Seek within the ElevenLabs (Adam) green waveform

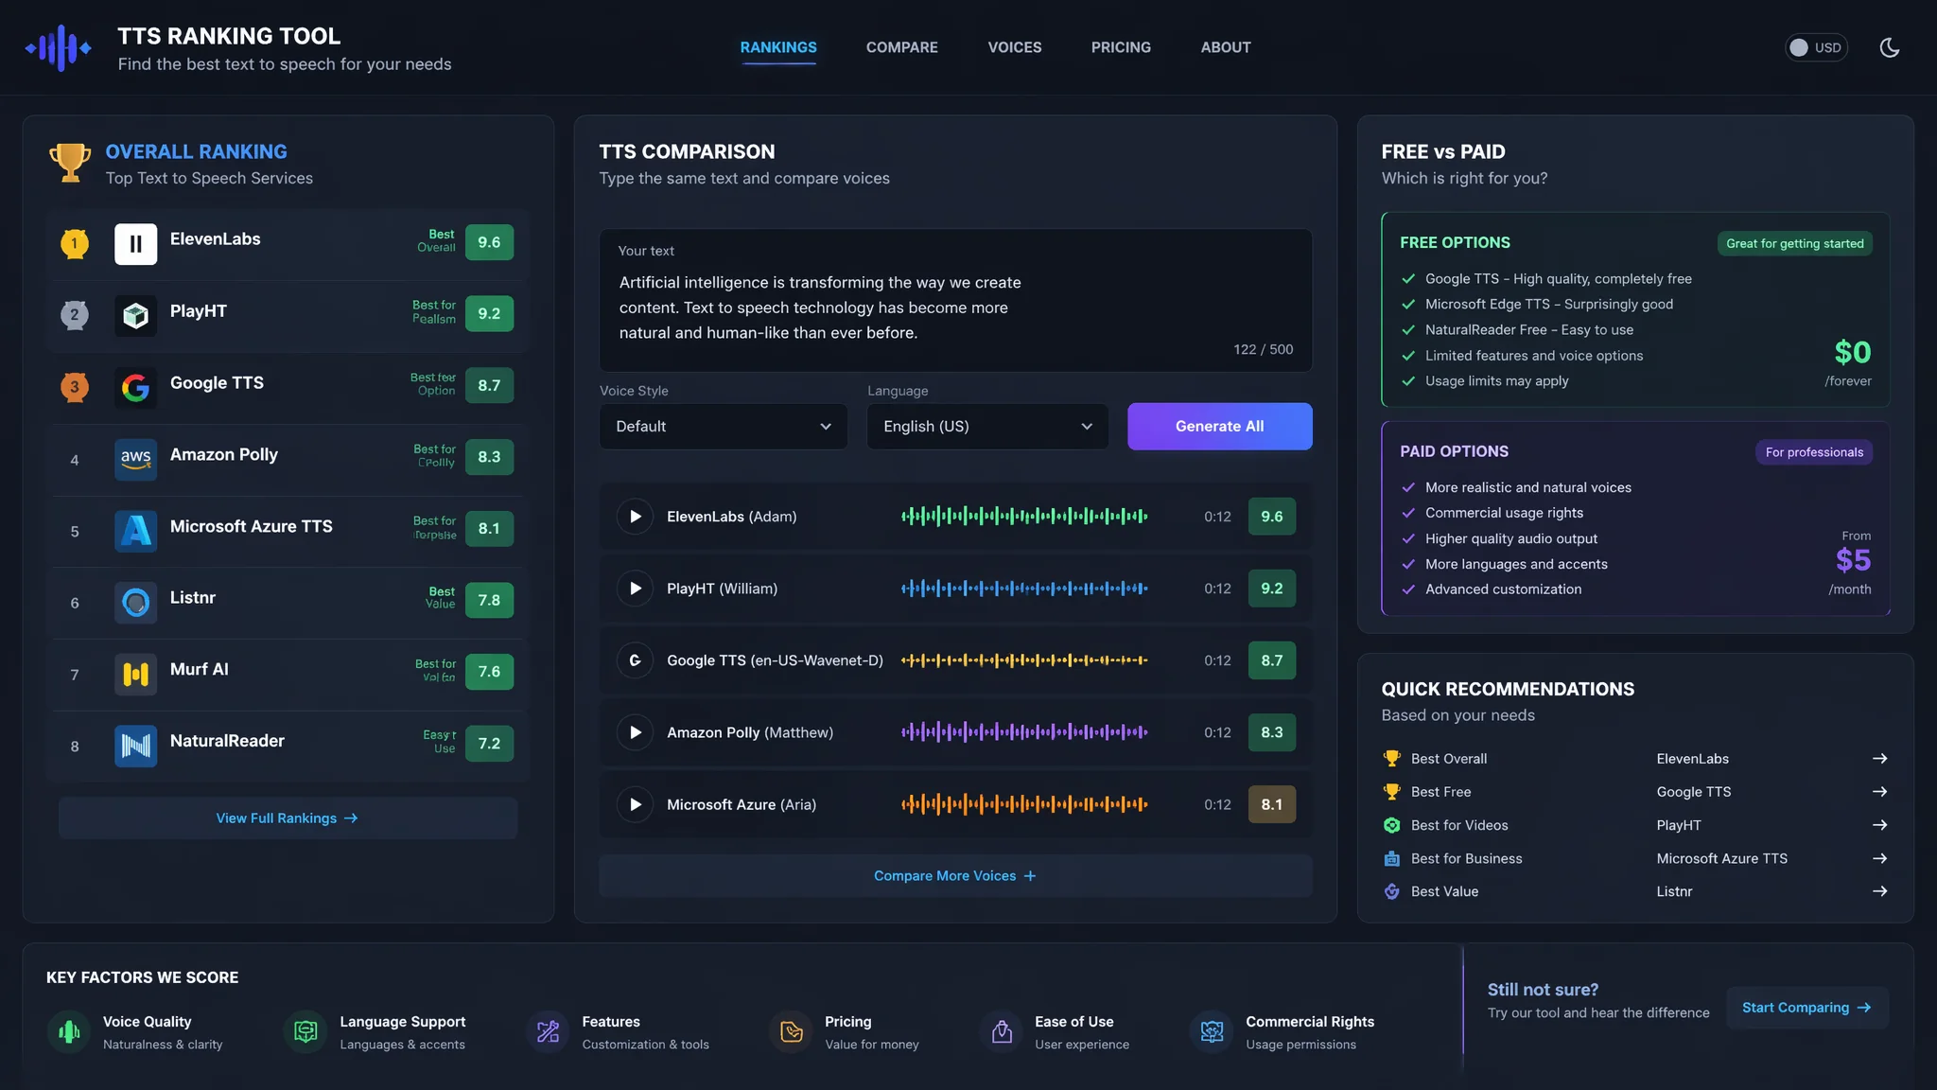coord(1024,517)
